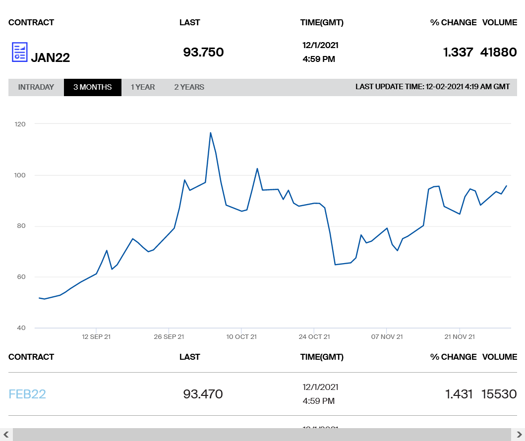Click the right scroll arrow

click(519, 435)
